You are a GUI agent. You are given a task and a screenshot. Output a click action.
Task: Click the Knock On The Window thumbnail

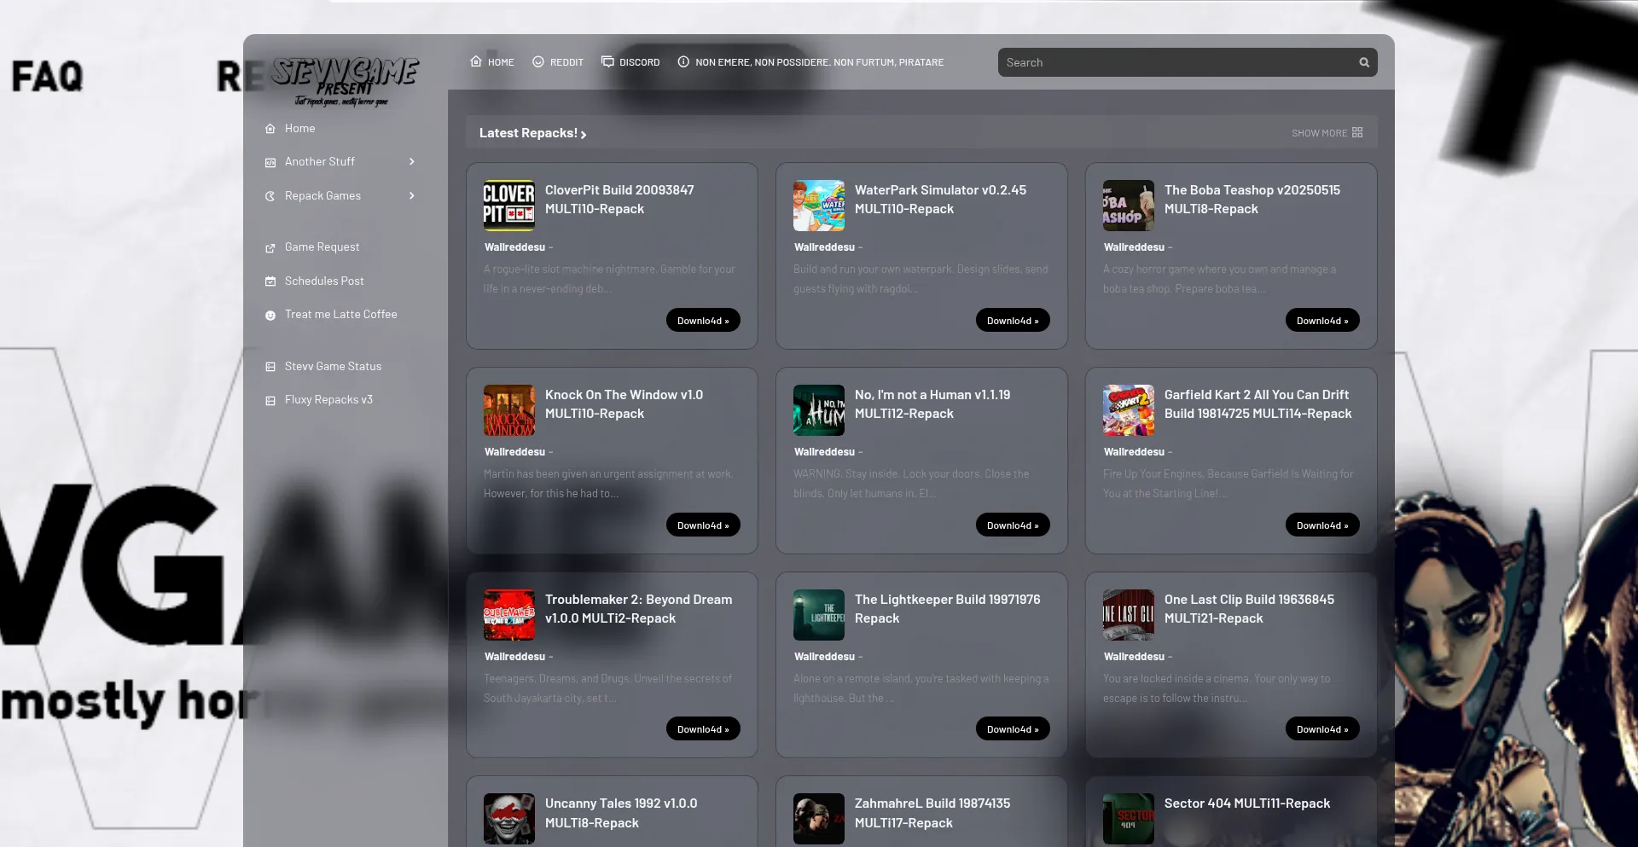(x=508, y=410)
